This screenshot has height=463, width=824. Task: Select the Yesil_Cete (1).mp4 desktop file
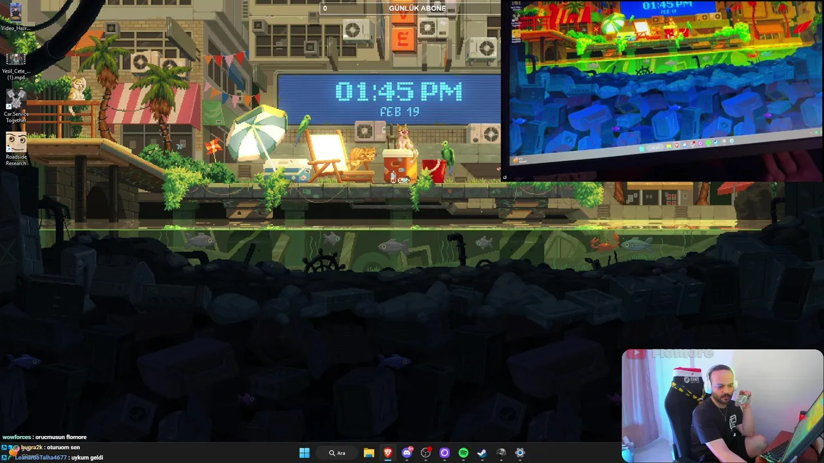15,67
